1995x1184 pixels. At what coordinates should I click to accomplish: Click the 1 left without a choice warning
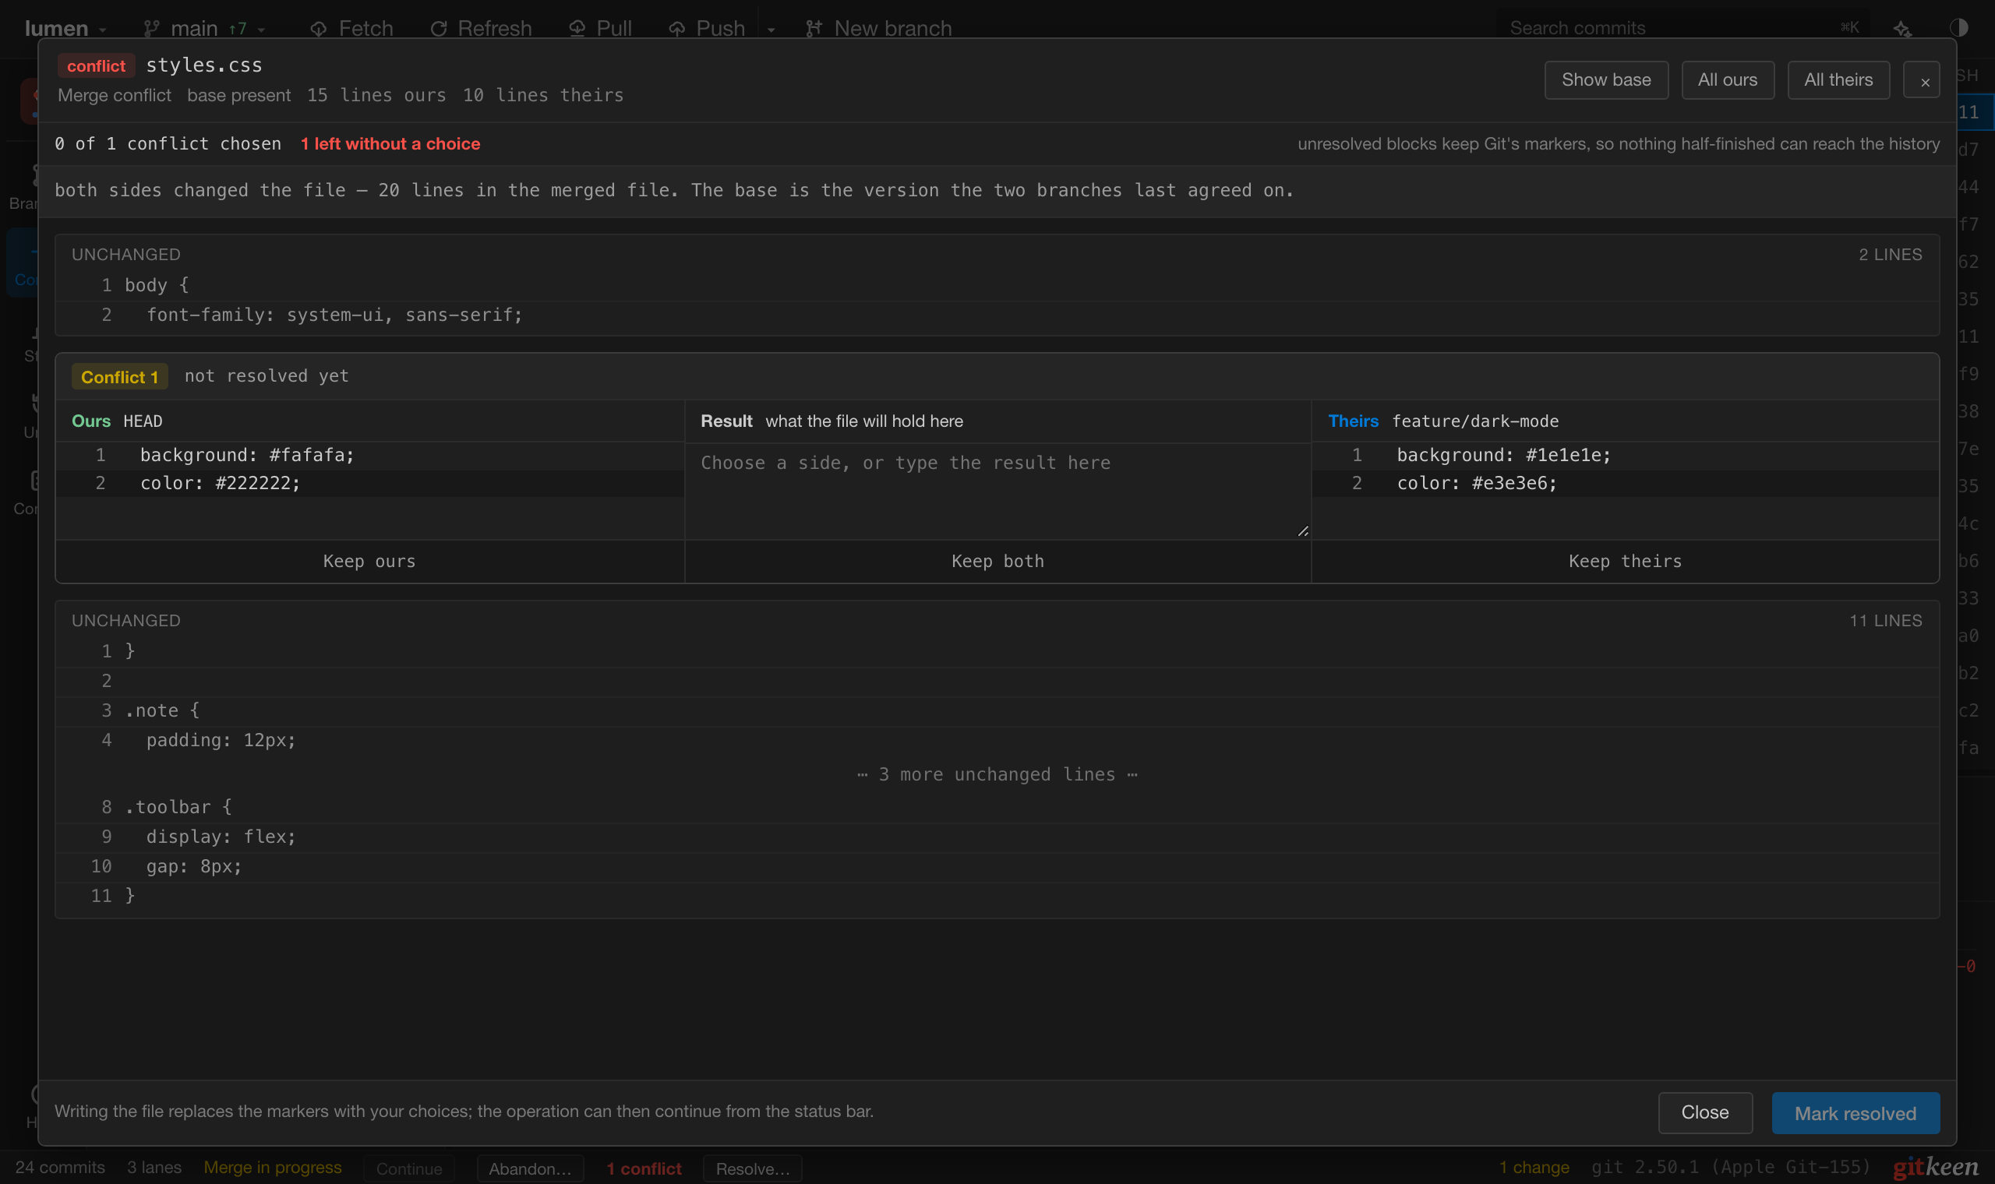tap(390, 143)
